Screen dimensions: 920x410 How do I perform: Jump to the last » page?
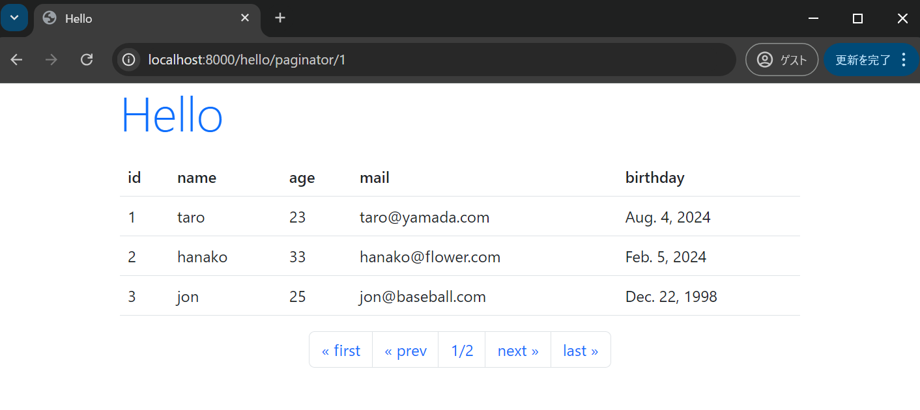[581, 351]
